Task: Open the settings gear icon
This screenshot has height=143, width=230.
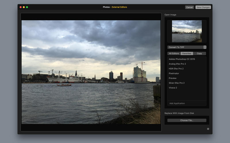Action: (x=208, y=129)
